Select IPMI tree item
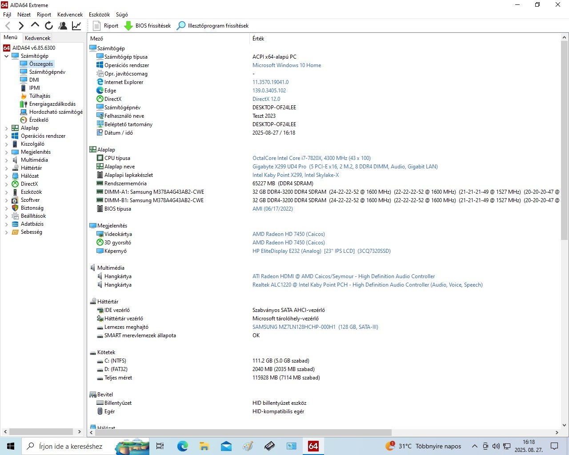Screen dimensions: 569x455 point(35,88)
